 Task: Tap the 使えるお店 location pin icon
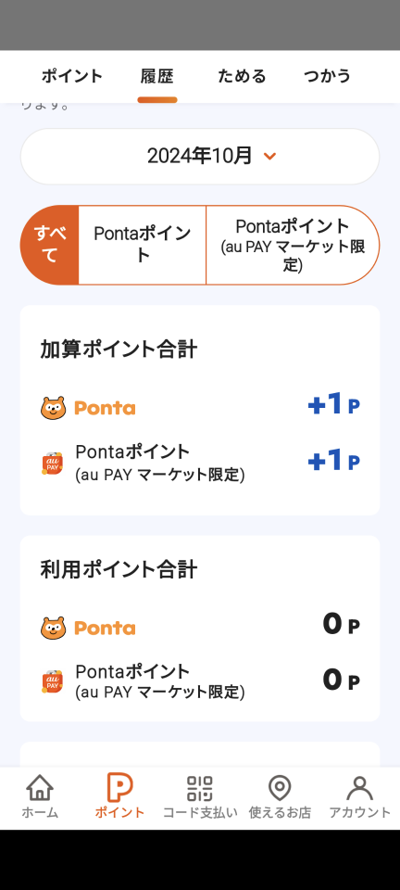[x=280, y=788]
